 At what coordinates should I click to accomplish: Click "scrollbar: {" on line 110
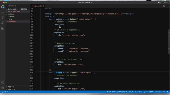click(x=60, y=62)
